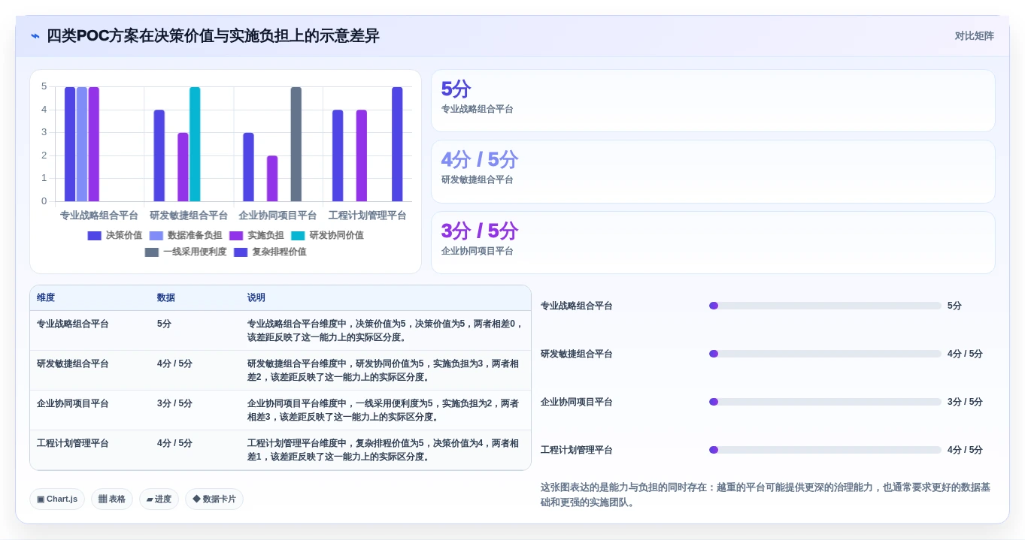The image size is (1025, 540).
Task: Click the 专业战略组合平台 progress bar
Action: pyautogui.click(x=825, y=306)
